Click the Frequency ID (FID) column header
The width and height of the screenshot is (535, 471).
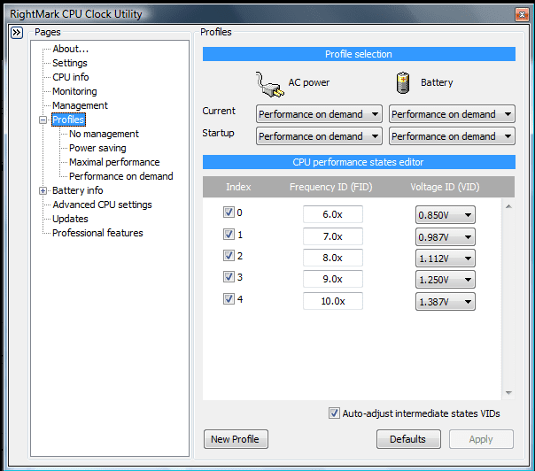click(x=330, y=187)
